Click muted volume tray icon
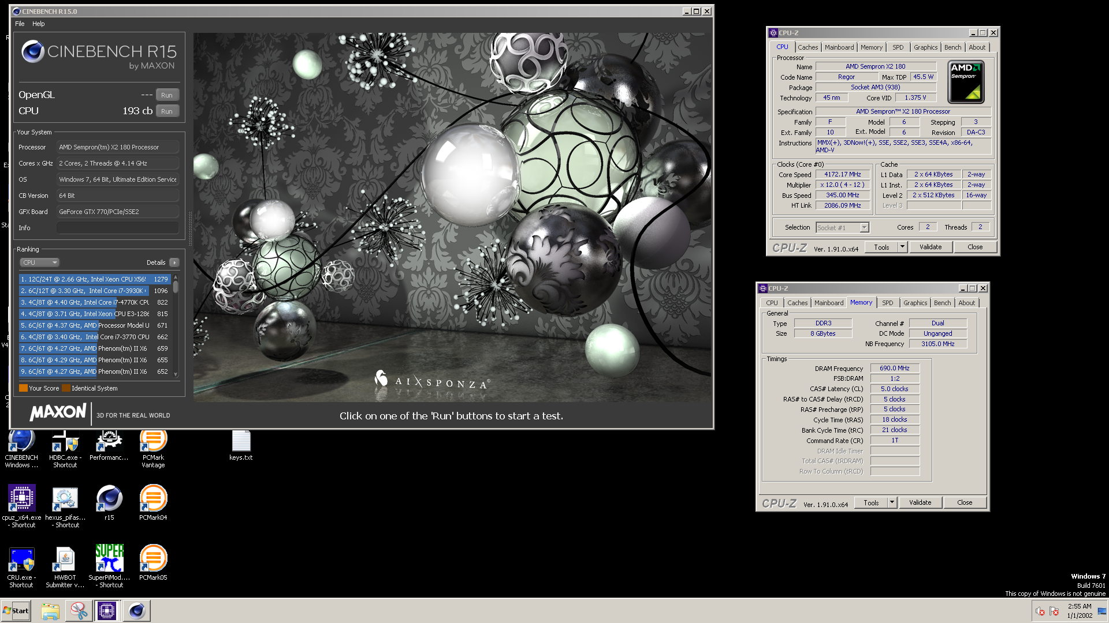1109x623 pixels. [1040, 611]
